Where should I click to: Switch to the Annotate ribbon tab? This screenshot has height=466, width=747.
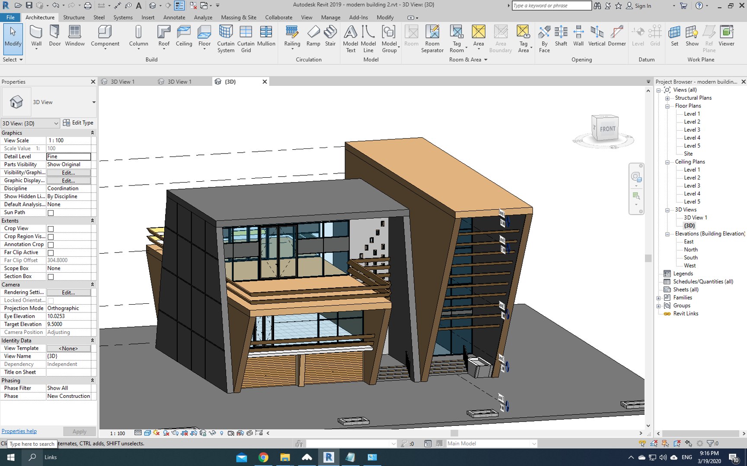click(174, 17)
